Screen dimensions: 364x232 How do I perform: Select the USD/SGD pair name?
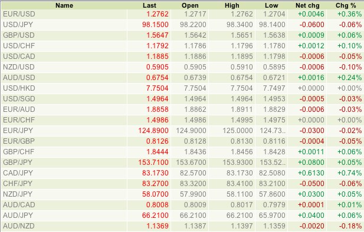pos(19,99)
